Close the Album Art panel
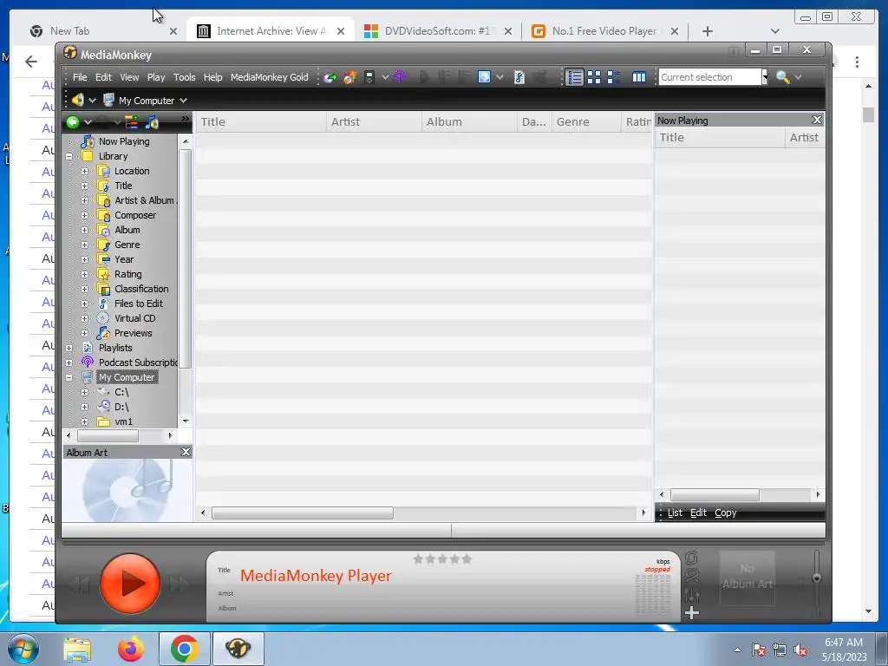 186,452
